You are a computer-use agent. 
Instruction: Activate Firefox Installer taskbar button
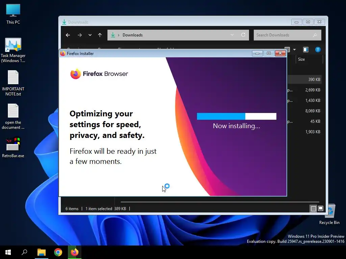(x=75, y=252)
